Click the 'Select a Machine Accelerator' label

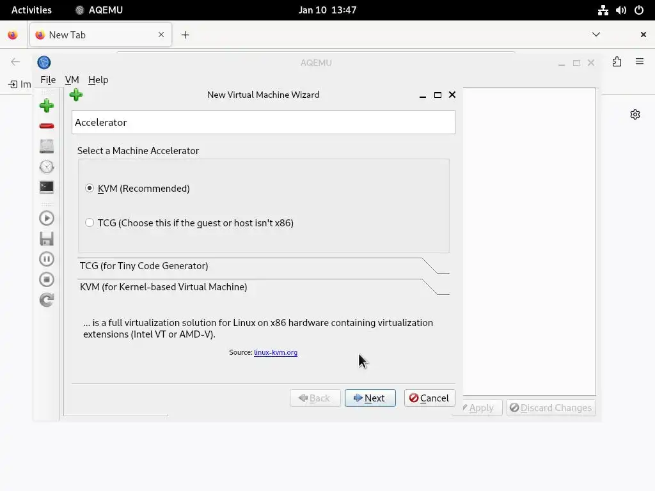coord(138,151)
